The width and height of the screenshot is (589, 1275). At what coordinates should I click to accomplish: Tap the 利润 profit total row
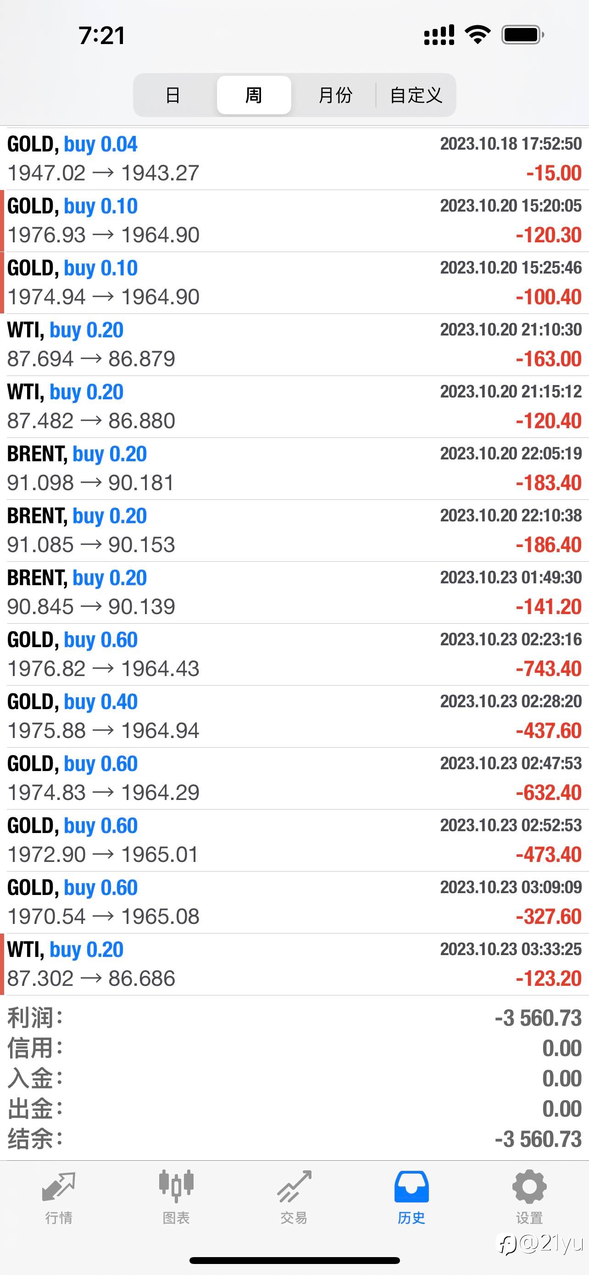pyautogui.click(x=294, y=1018)
